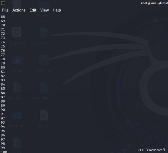Click line number 72 in the terminal
This screenshot has width=168, height=153.
[3, 34]
